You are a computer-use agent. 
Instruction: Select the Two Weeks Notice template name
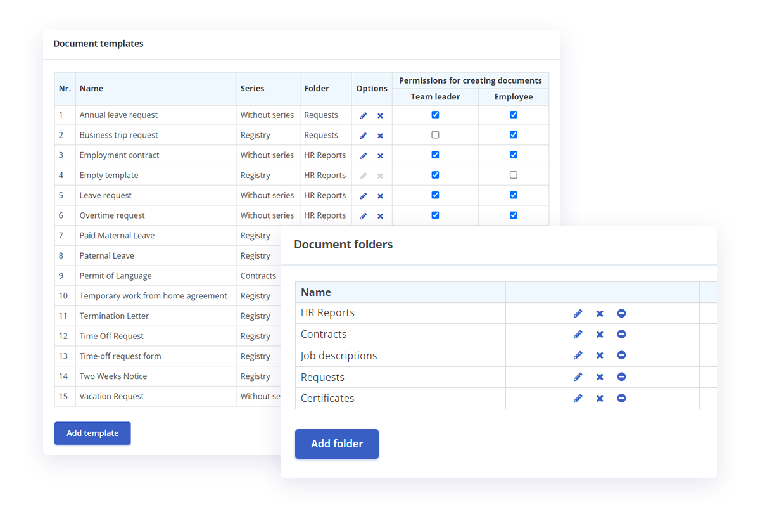click(113, 376)
